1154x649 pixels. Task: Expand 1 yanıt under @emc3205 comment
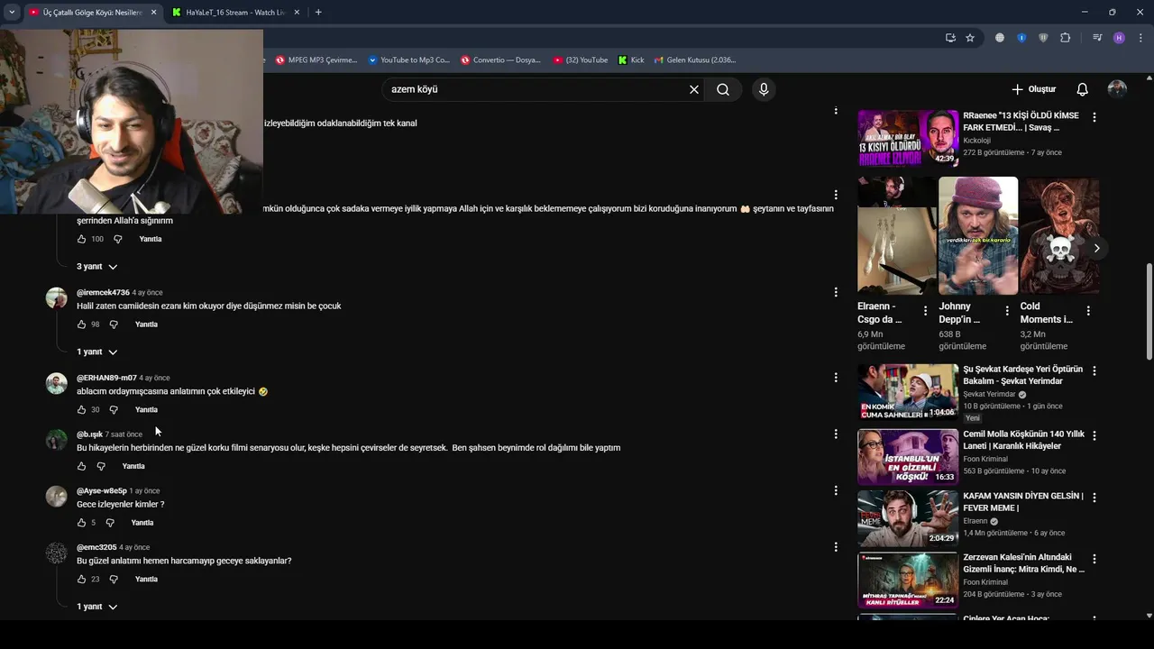96,607
